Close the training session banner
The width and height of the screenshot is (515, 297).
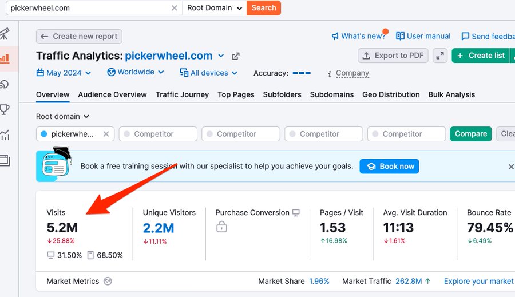tap(511, 167)
